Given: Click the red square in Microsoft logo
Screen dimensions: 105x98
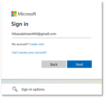Looking at the screenshot, I should point(12,12).
